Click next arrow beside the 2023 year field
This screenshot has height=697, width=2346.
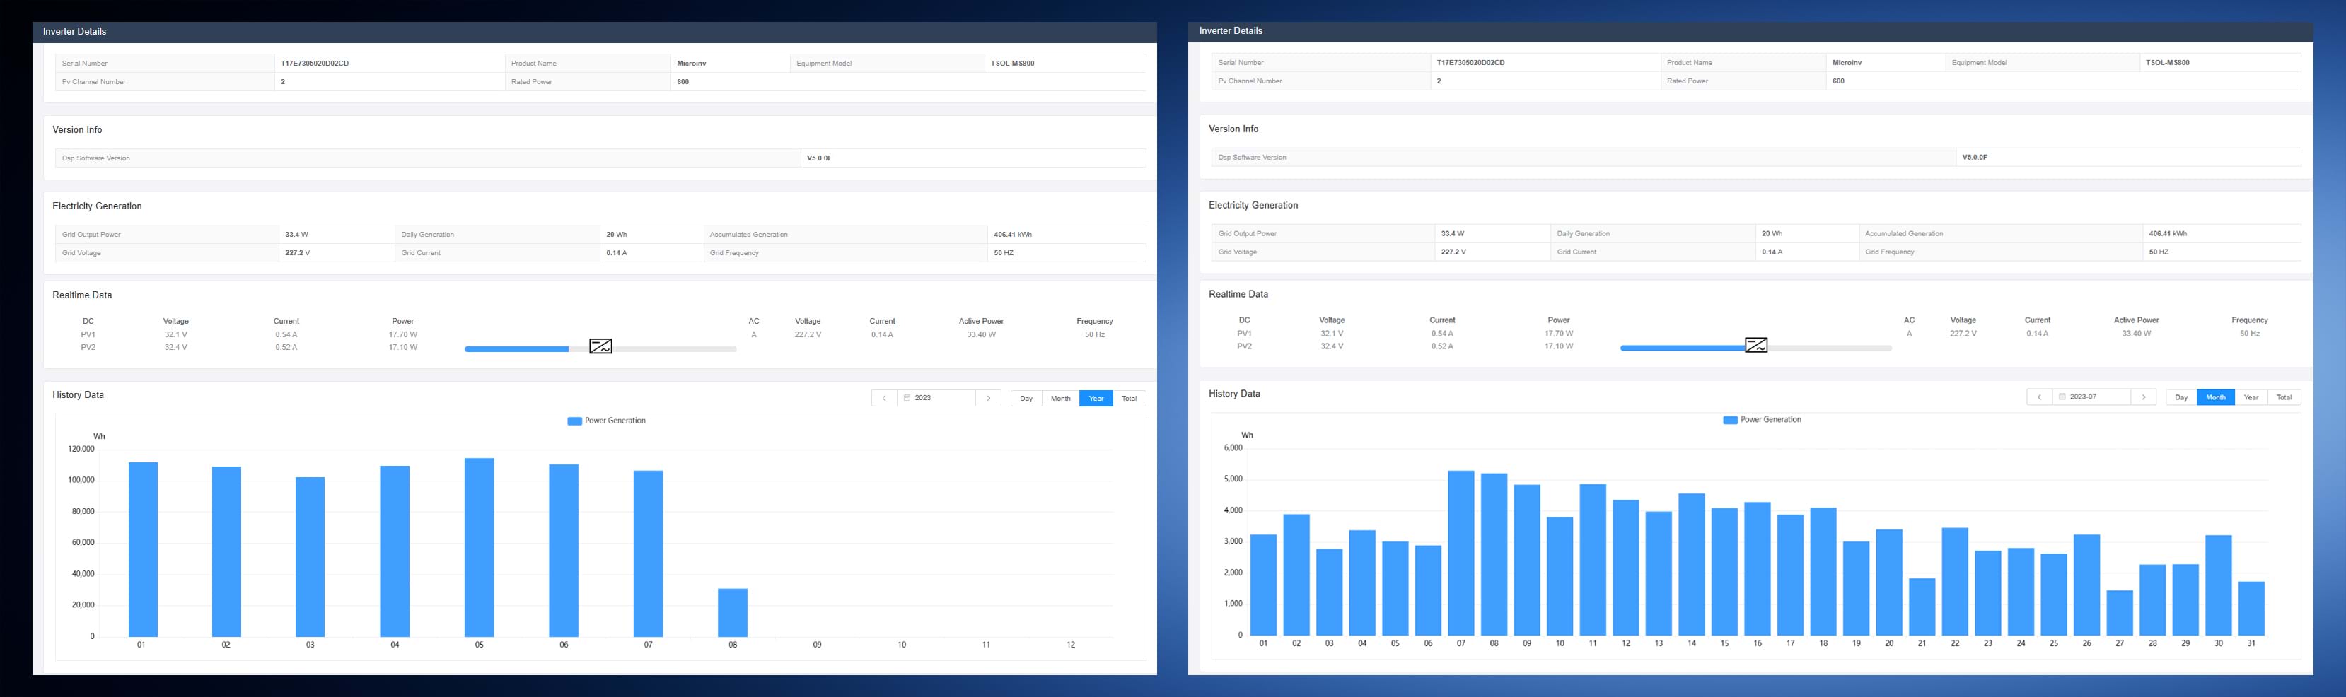pyautogui.click(x=988, y=399)
